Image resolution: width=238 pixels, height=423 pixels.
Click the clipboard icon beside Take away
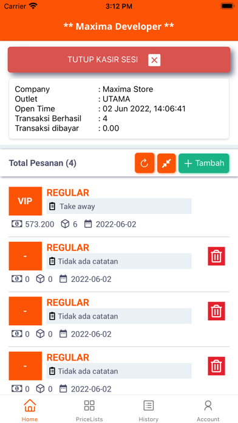pos(52,207)
